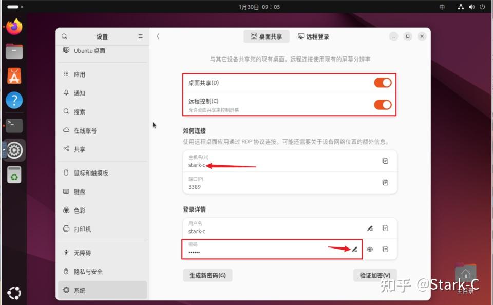
Task: Open the search in Settings sidebar
Action: click(x=64, y=36)
